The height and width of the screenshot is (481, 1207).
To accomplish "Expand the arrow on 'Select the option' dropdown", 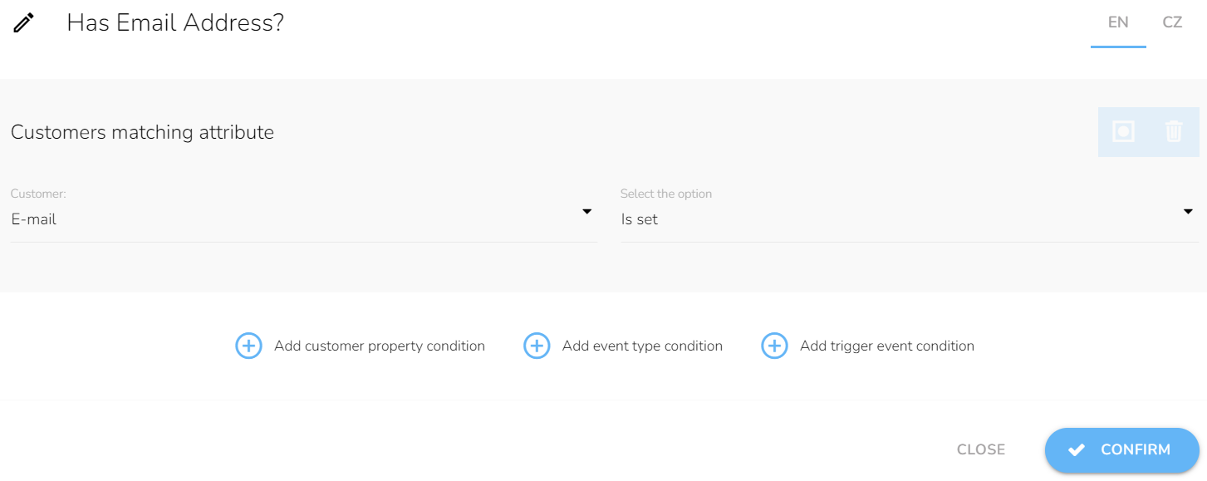I will tap(1188, 212).
